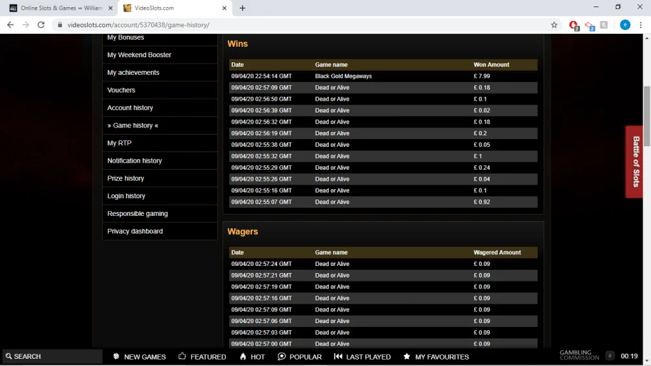Screen dimensions: 651x366
Task: Reload the VideoSlots page
Action: [41, 25]
